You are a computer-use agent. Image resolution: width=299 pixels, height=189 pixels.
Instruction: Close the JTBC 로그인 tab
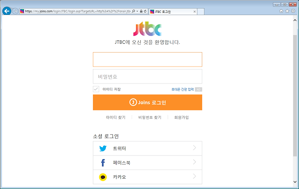click(194, 12)
